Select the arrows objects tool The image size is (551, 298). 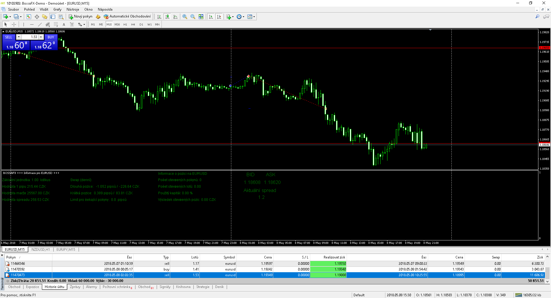point(80,24)
